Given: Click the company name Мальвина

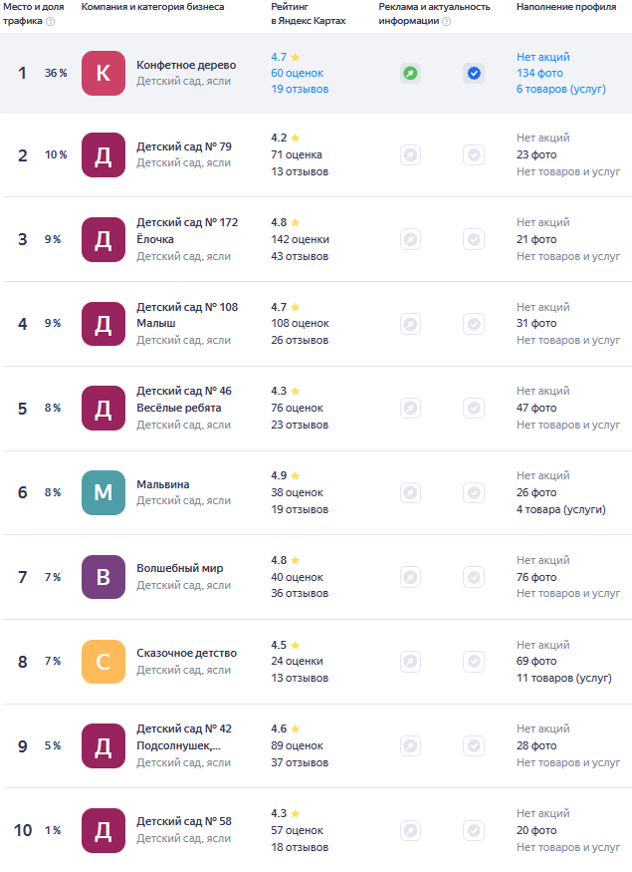Looking at the screenshot, I should coord(163,484).
